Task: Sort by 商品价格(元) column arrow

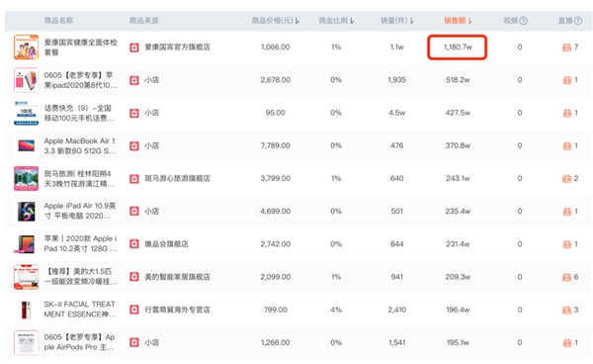Action: pyautogui.click(x=297, y=21)
